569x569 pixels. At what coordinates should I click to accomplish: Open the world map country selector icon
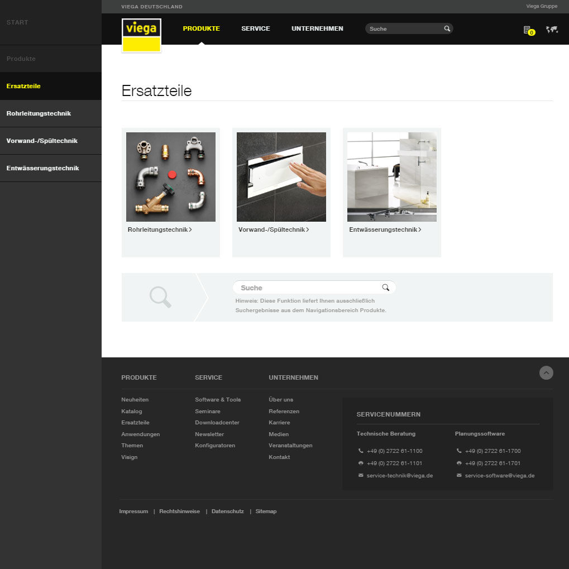pyautogui.click(x=552, y=30)
